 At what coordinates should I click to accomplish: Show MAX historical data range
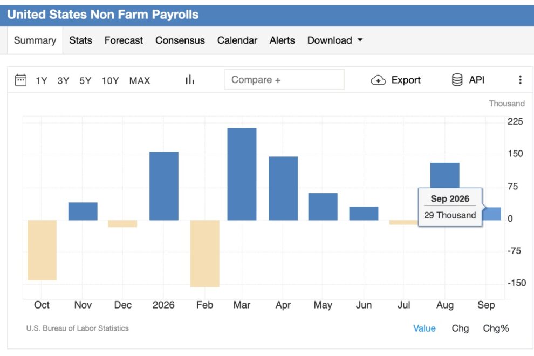click(x=140, y=80)
